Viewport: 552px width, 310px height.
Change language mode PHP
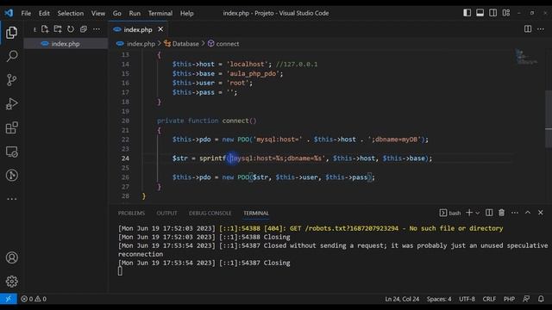coord(509,299)
